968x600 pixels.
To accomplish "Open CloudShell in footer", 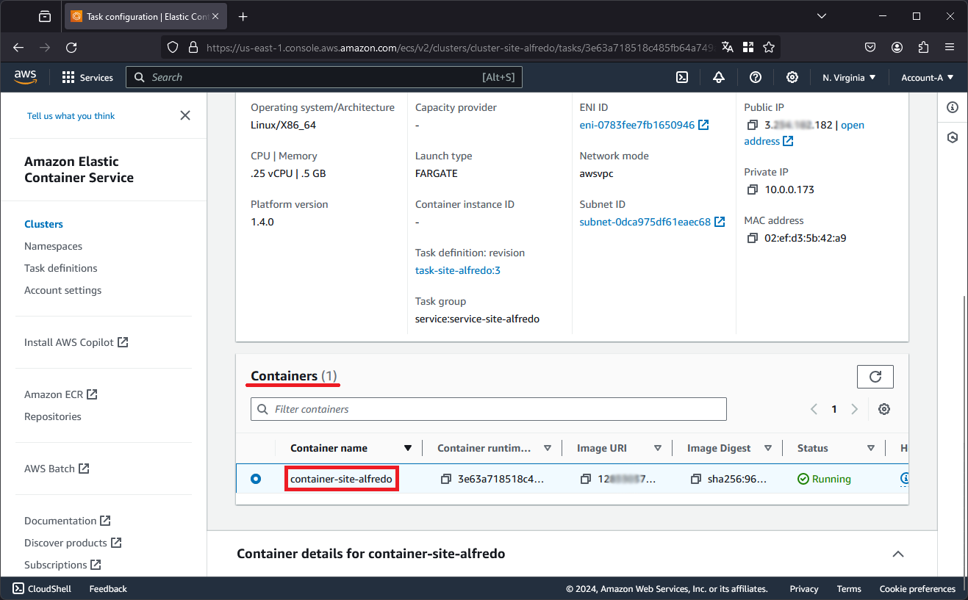I will coord(42,589).
